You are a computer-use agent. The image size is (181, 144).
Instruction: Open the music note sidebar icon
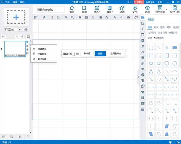[x=143, y=46]
